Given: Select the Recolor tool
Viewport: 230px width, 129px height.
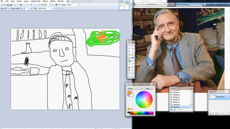Looking at the screenshot, I should pos(133,67).
